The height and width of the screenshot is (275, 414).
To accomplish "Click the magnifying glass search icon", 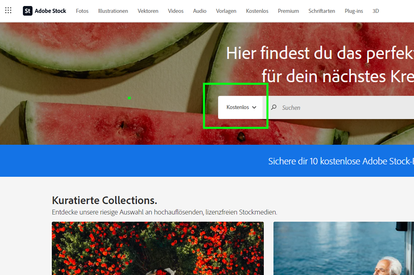I will (x=274, y=107).
